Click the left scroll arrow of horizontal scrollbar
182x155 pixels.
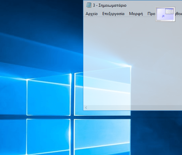86,107
